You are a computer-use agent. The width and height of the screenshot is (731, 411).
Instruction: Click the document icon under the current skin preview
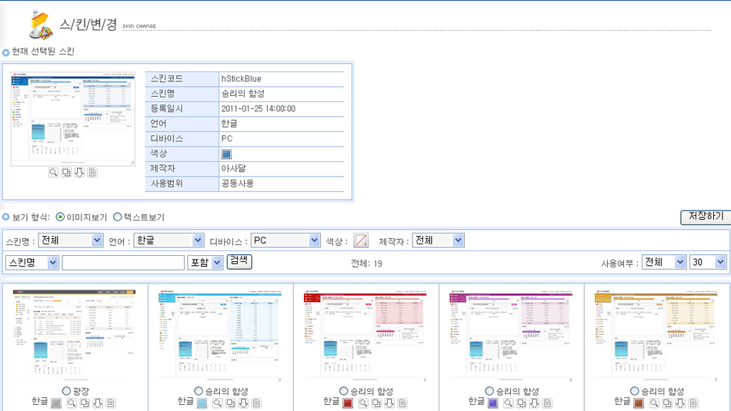(x=92, y=173)
